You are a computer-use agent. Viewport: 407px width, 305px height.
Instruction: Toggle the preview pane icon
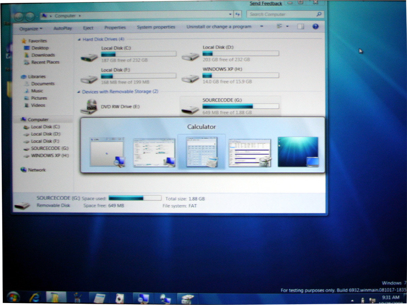pyautogui.click(x=300, y=27)
